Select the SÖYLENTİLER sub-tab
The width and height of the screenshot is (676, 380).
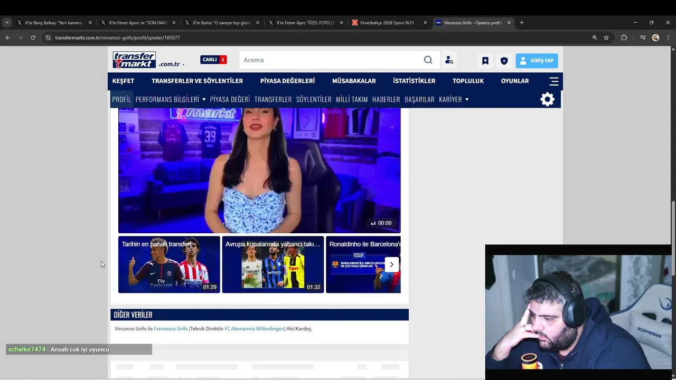coord(314,99)
